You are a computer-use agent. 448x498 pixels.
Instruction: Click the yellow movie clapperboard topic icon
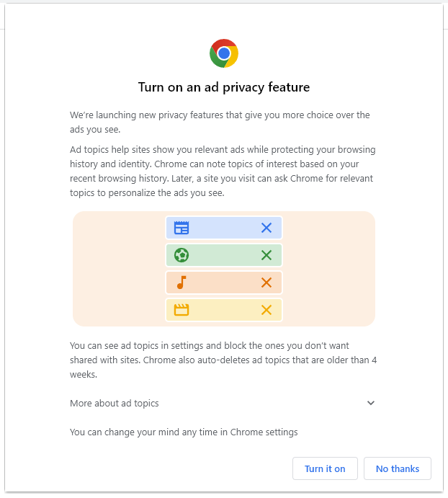[x=182, y=310]
